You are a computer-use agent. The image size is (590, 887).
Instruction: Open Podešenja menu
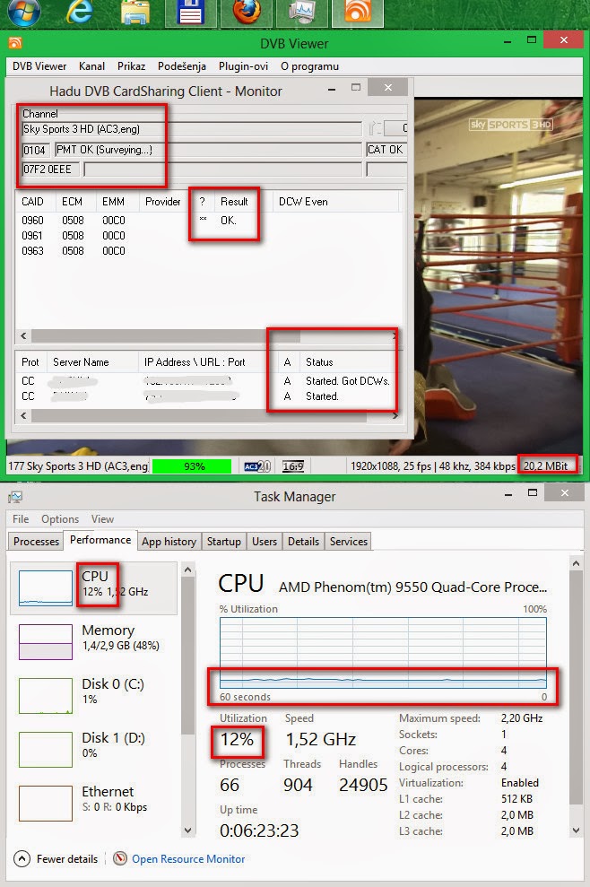182,66
